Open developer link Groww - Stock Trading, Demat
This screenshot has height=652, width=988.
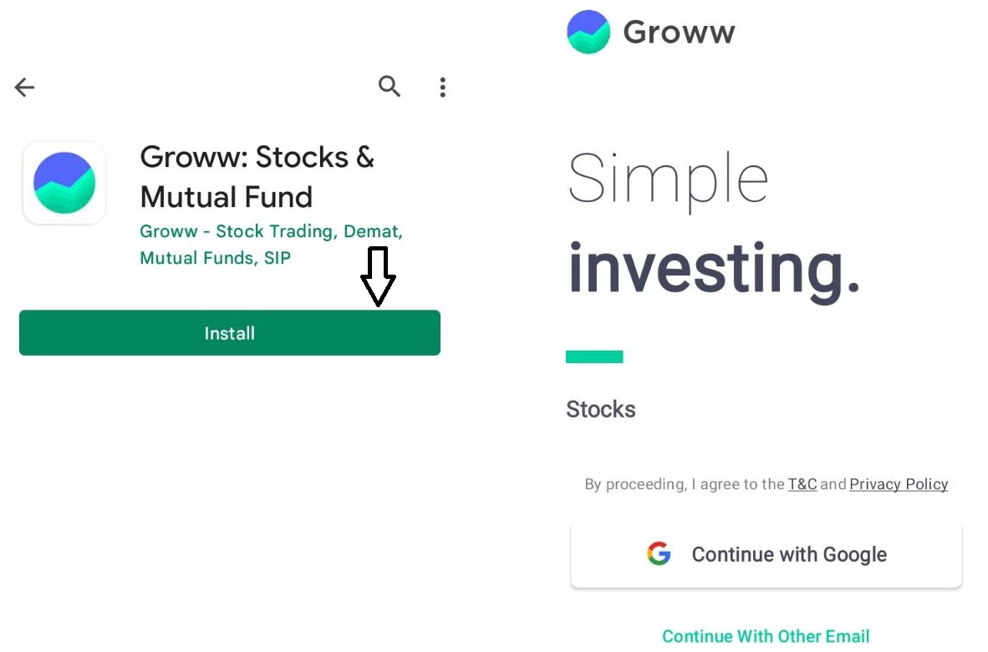pyautogui.click(x=271, y=231)
